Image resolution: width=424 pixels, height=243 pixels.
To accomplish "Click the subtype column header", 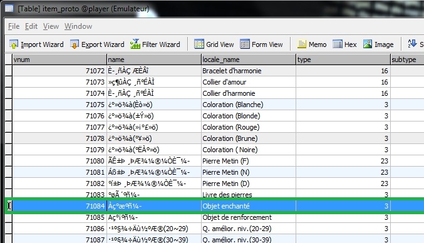I will click(x=407, y=59).
